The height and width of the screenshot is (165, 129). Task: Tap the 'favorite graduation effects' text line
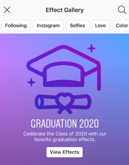65,139
